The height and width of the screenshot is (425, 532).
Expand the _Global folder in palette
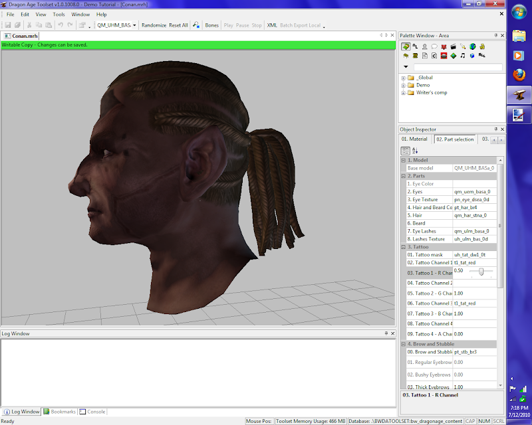(x=403, y=78)
